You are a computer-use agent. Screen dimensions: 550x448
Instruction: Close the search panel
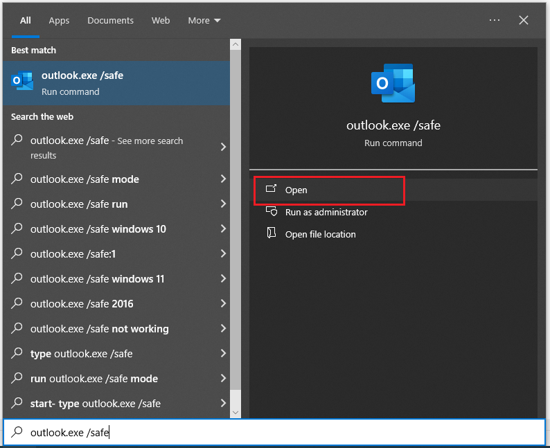524,20
